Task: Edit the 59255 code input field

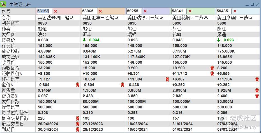Action: tap(134, 11)
